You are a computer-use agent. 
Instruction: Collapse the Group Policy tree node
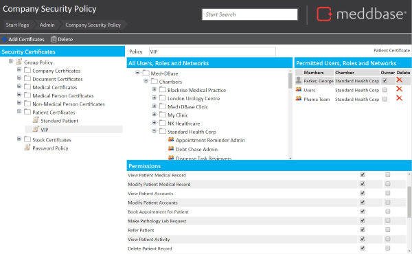click(x=11, y=61)
